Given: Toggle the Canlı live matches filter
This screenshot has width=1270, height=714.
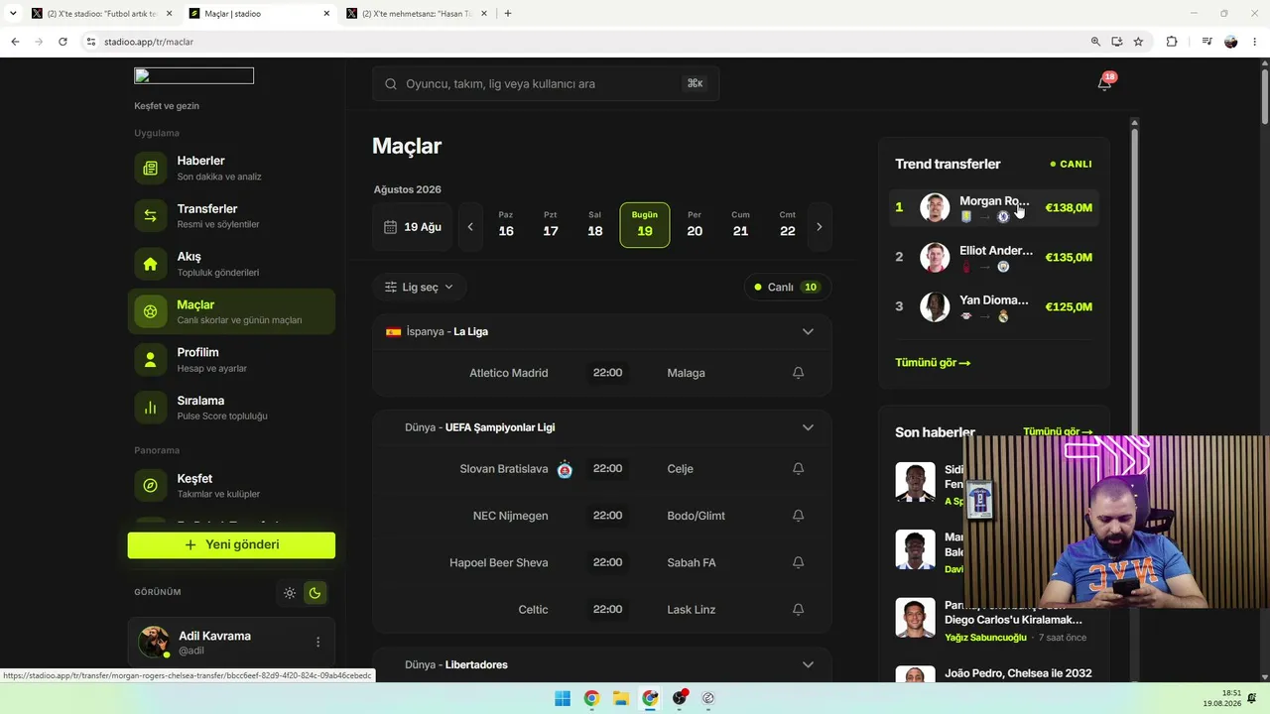Looking at the screenshot, I should pos(788,288).
